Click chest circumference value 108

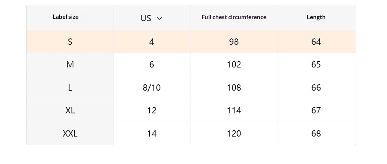point(234,87)
